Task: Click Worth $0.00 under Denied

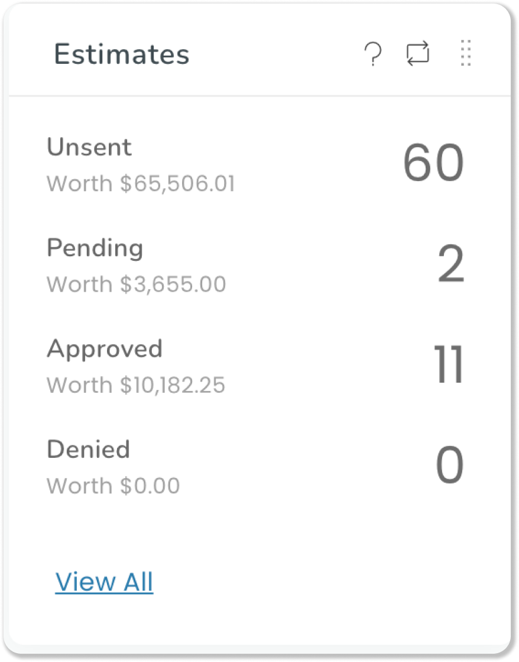Action: [x=113, y=486]
